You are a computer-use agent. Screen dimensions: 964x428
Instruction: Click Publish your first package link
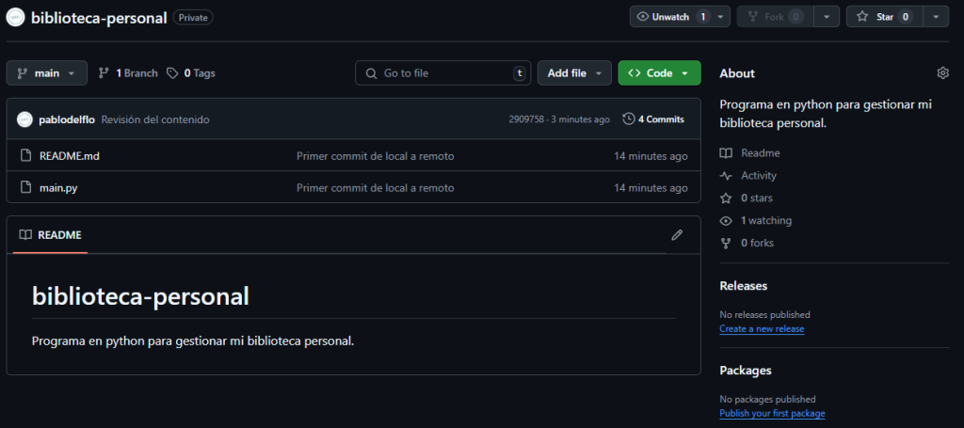click(x=772, y=414)
